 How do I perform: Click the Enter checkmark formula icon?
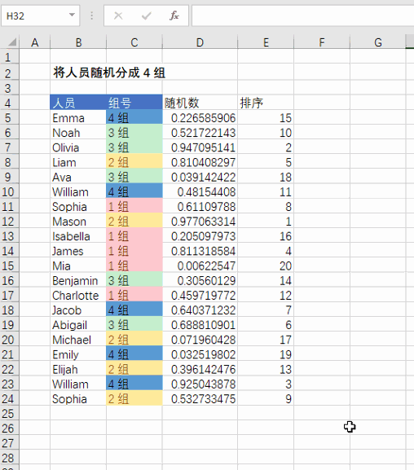[147, 15]
